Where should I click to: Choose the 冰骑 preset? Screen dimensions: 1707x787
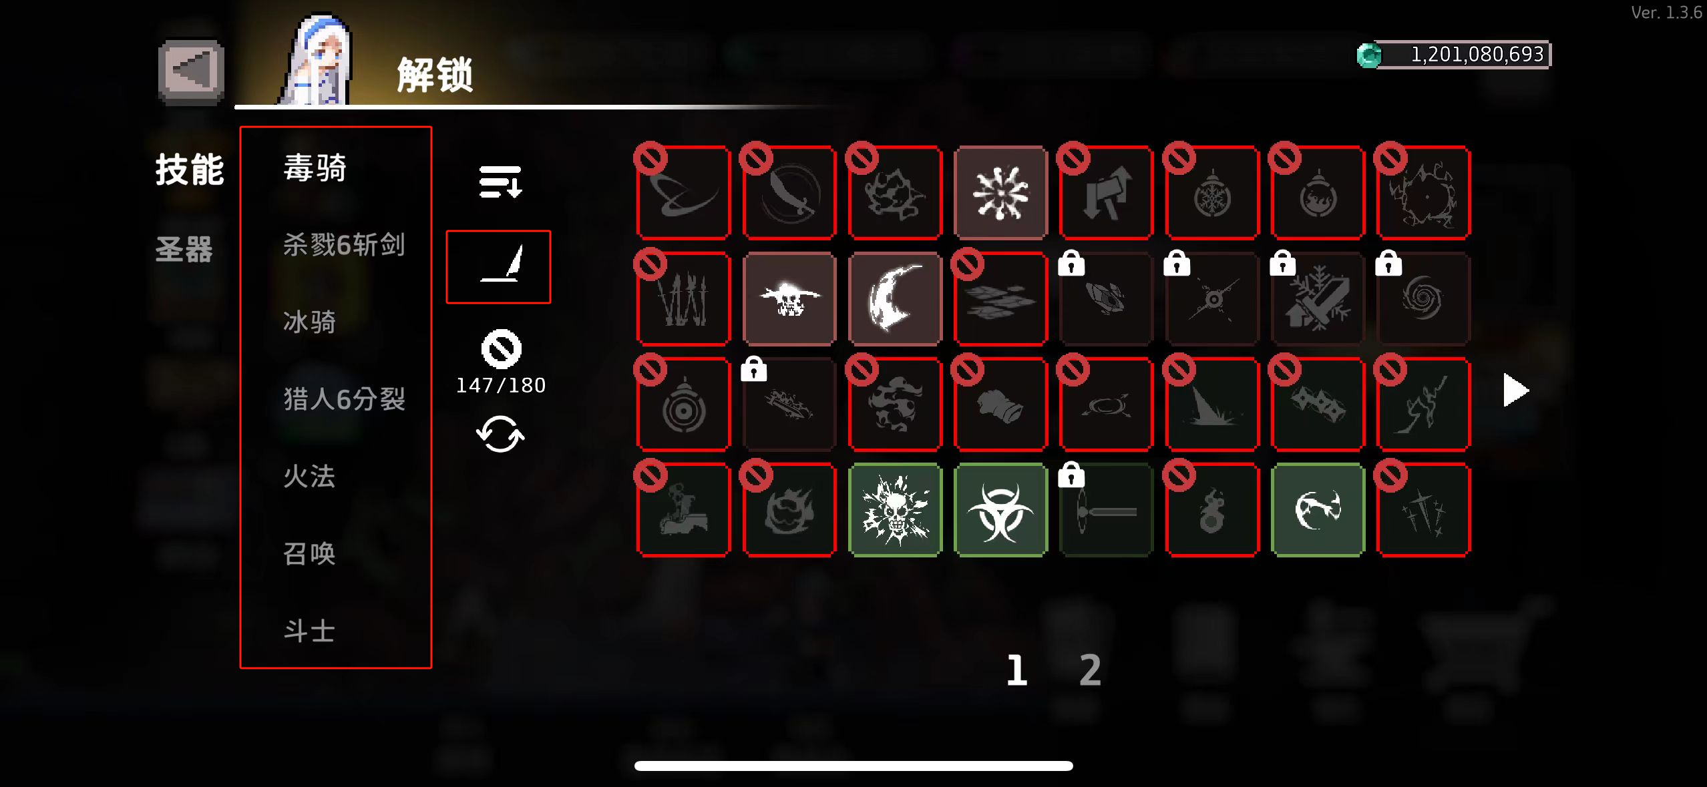tap(309, 322)
